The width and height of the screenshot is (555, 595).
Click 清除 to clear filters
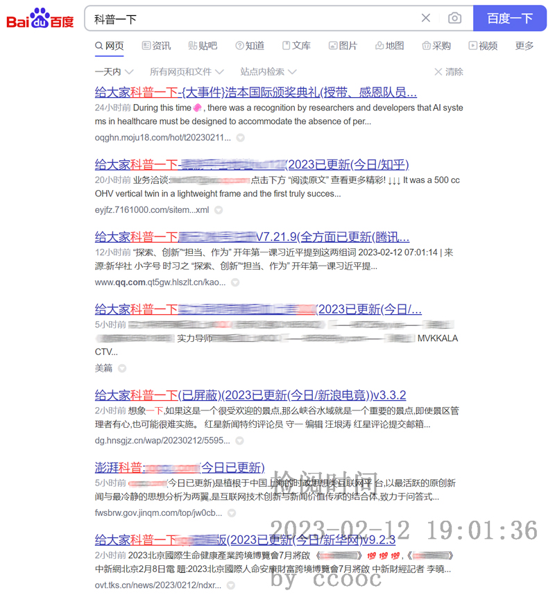coord(449,71)
